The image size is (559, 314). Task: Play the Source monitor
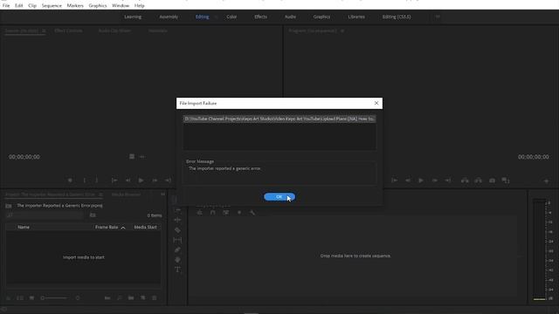tap(141, 181)
